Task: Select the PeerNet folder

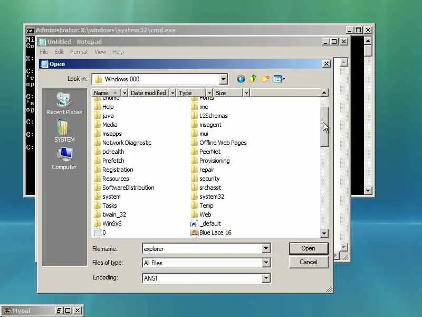Action: point(206,152)
